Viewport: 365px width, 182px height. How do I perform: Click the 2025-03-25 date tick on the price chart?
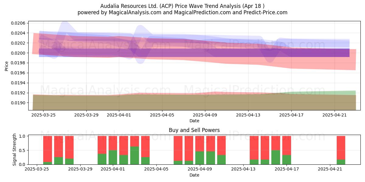click(43, 115)
